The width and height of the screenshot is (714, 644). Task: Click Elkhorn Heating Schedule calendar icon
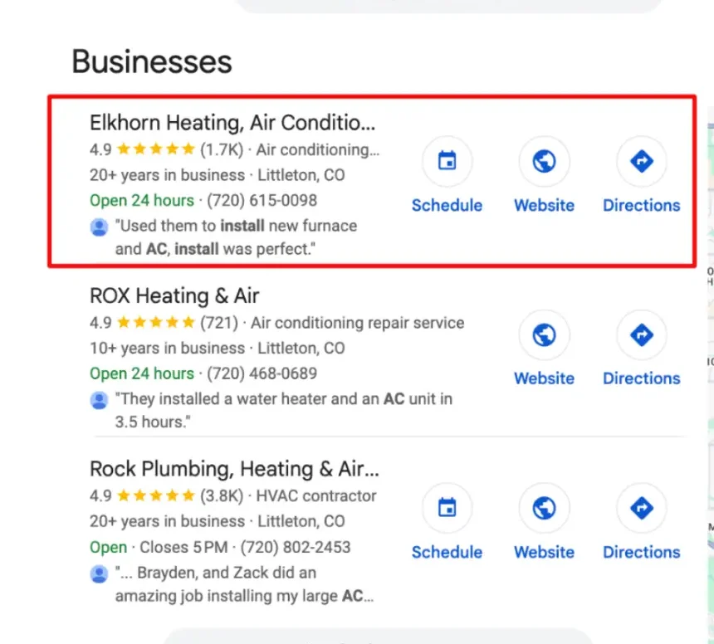click(x=447, y=161)
